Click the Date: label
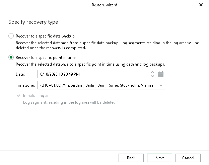 click(x=20, y=74)
